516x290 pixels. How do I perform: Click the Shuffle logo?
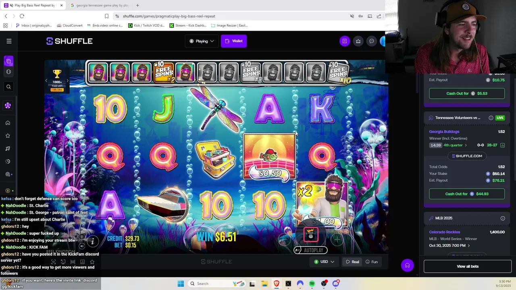coord(69,41)
